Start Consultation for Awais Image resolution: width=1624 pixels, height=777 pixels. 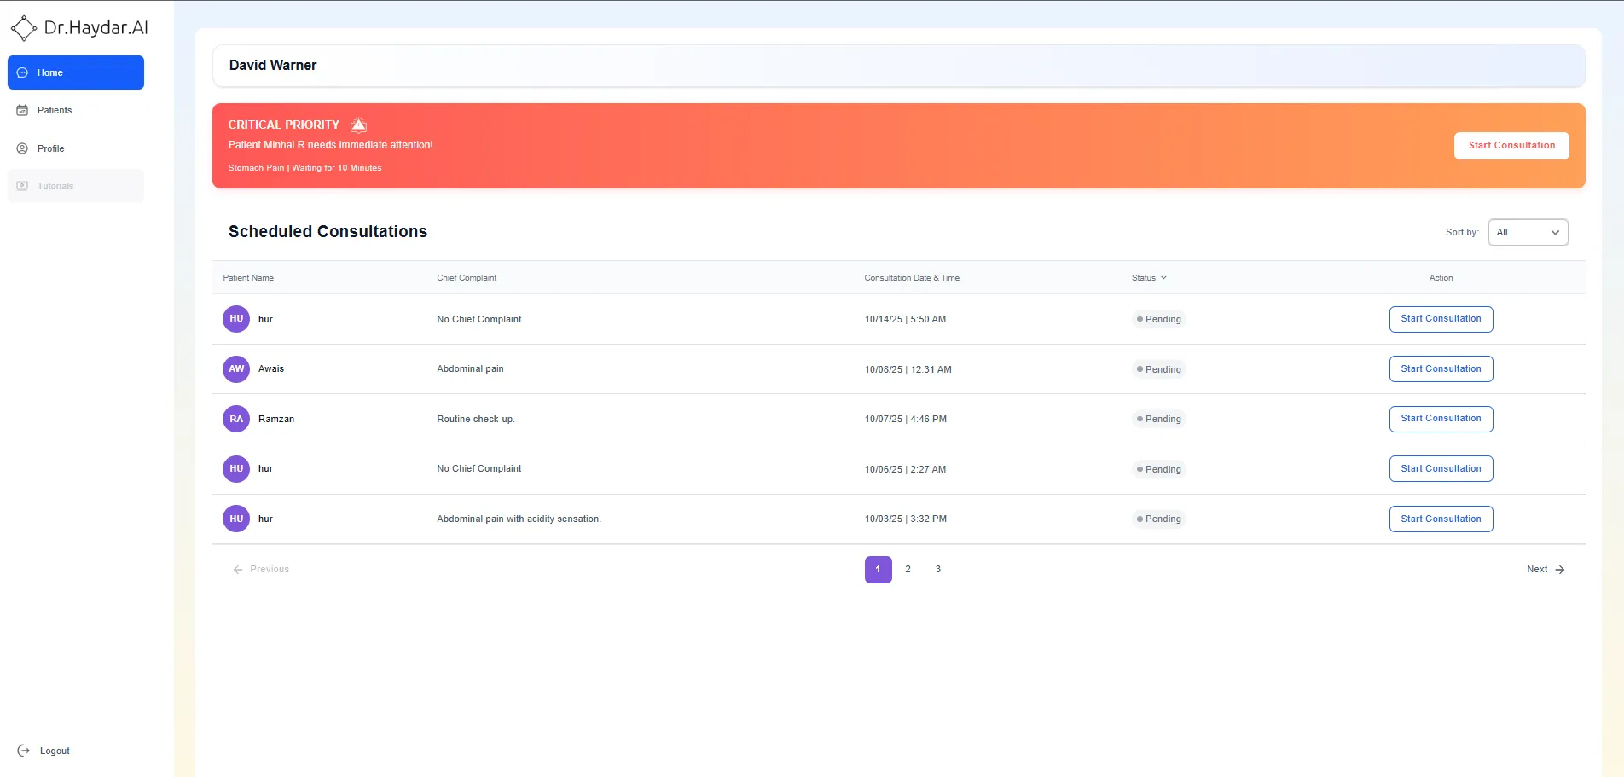click(1441, 369)
